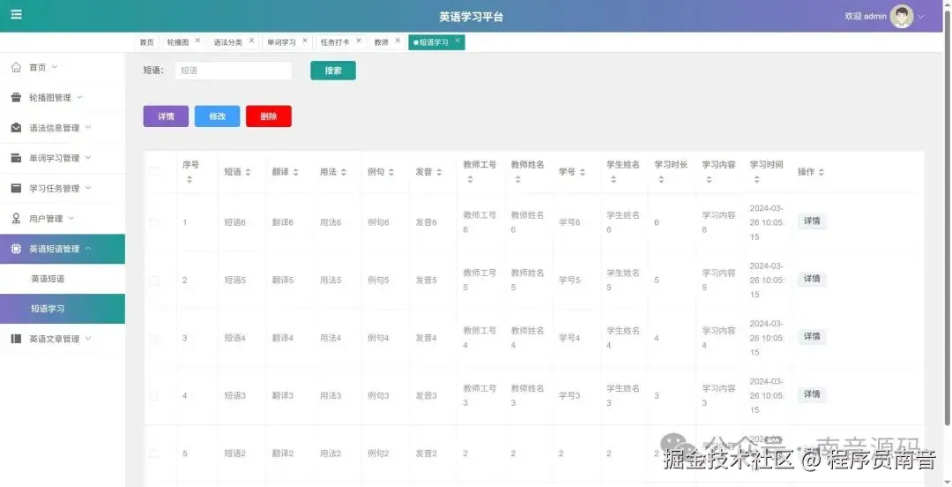Expand the 单词学习管理 sidebar menu

(x=88, y=158)
